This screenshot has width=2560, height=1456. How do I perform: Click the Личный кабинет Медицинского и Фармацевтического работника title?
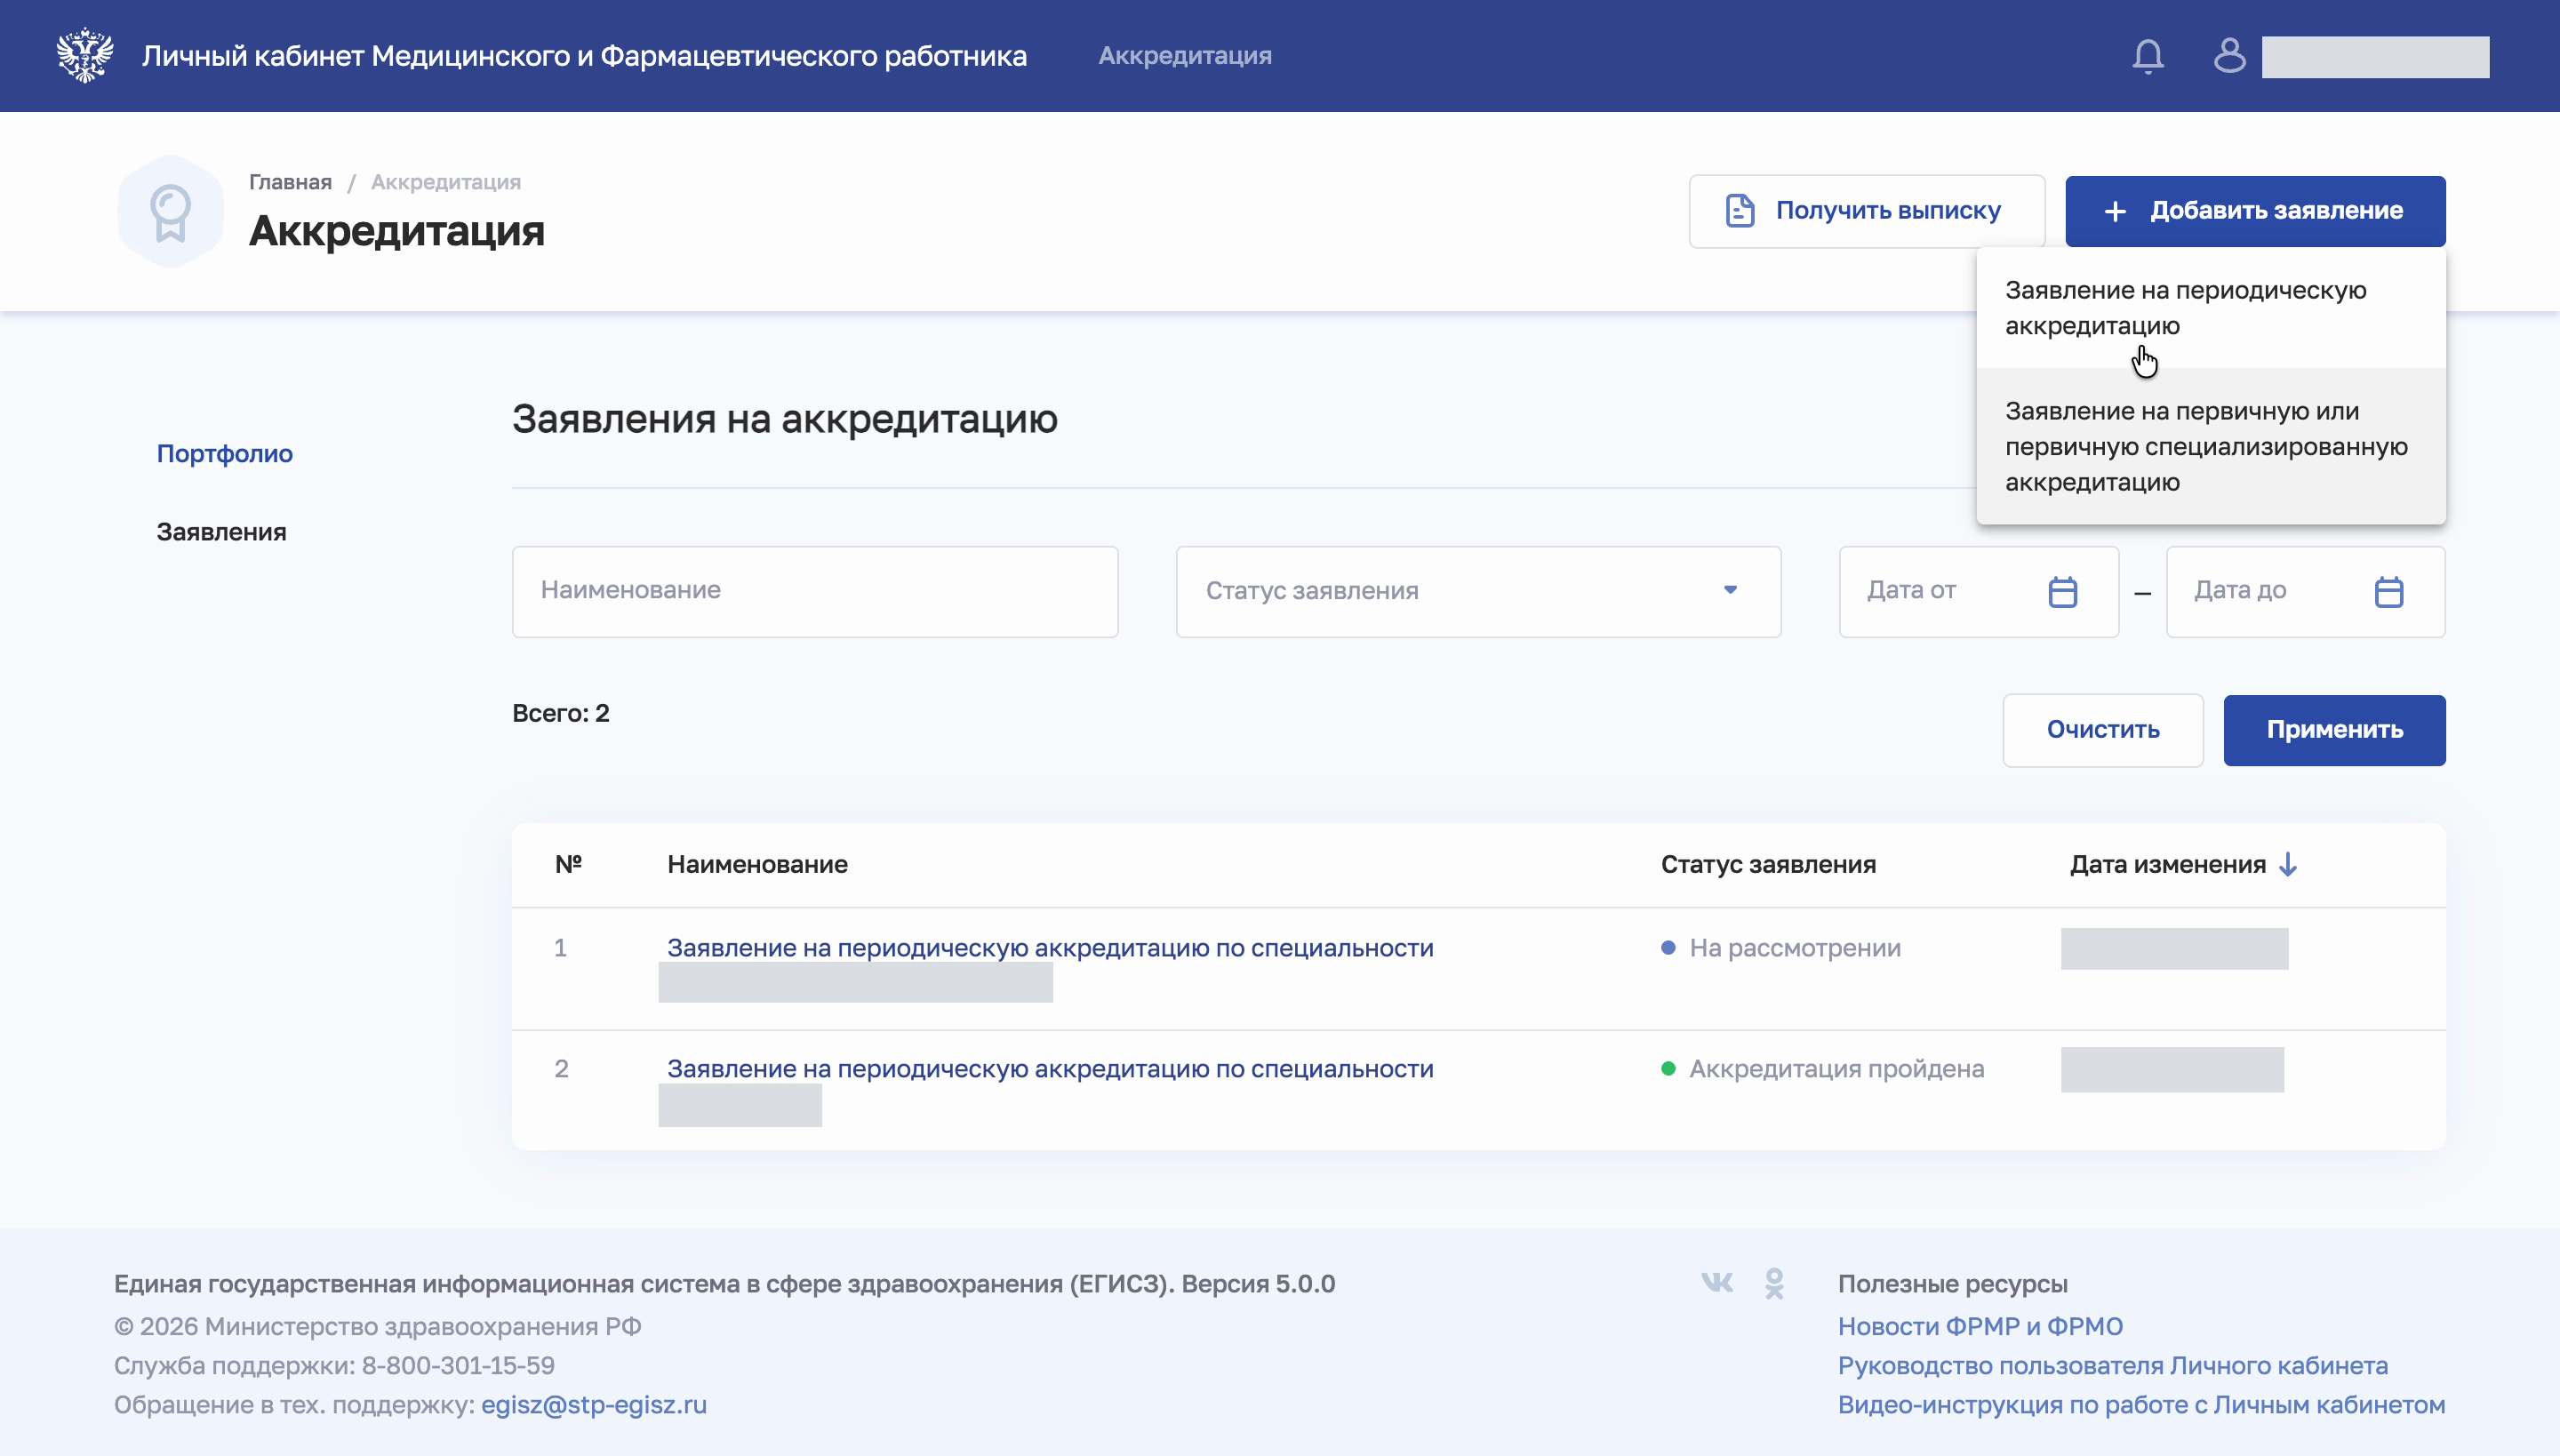(584, 56)
